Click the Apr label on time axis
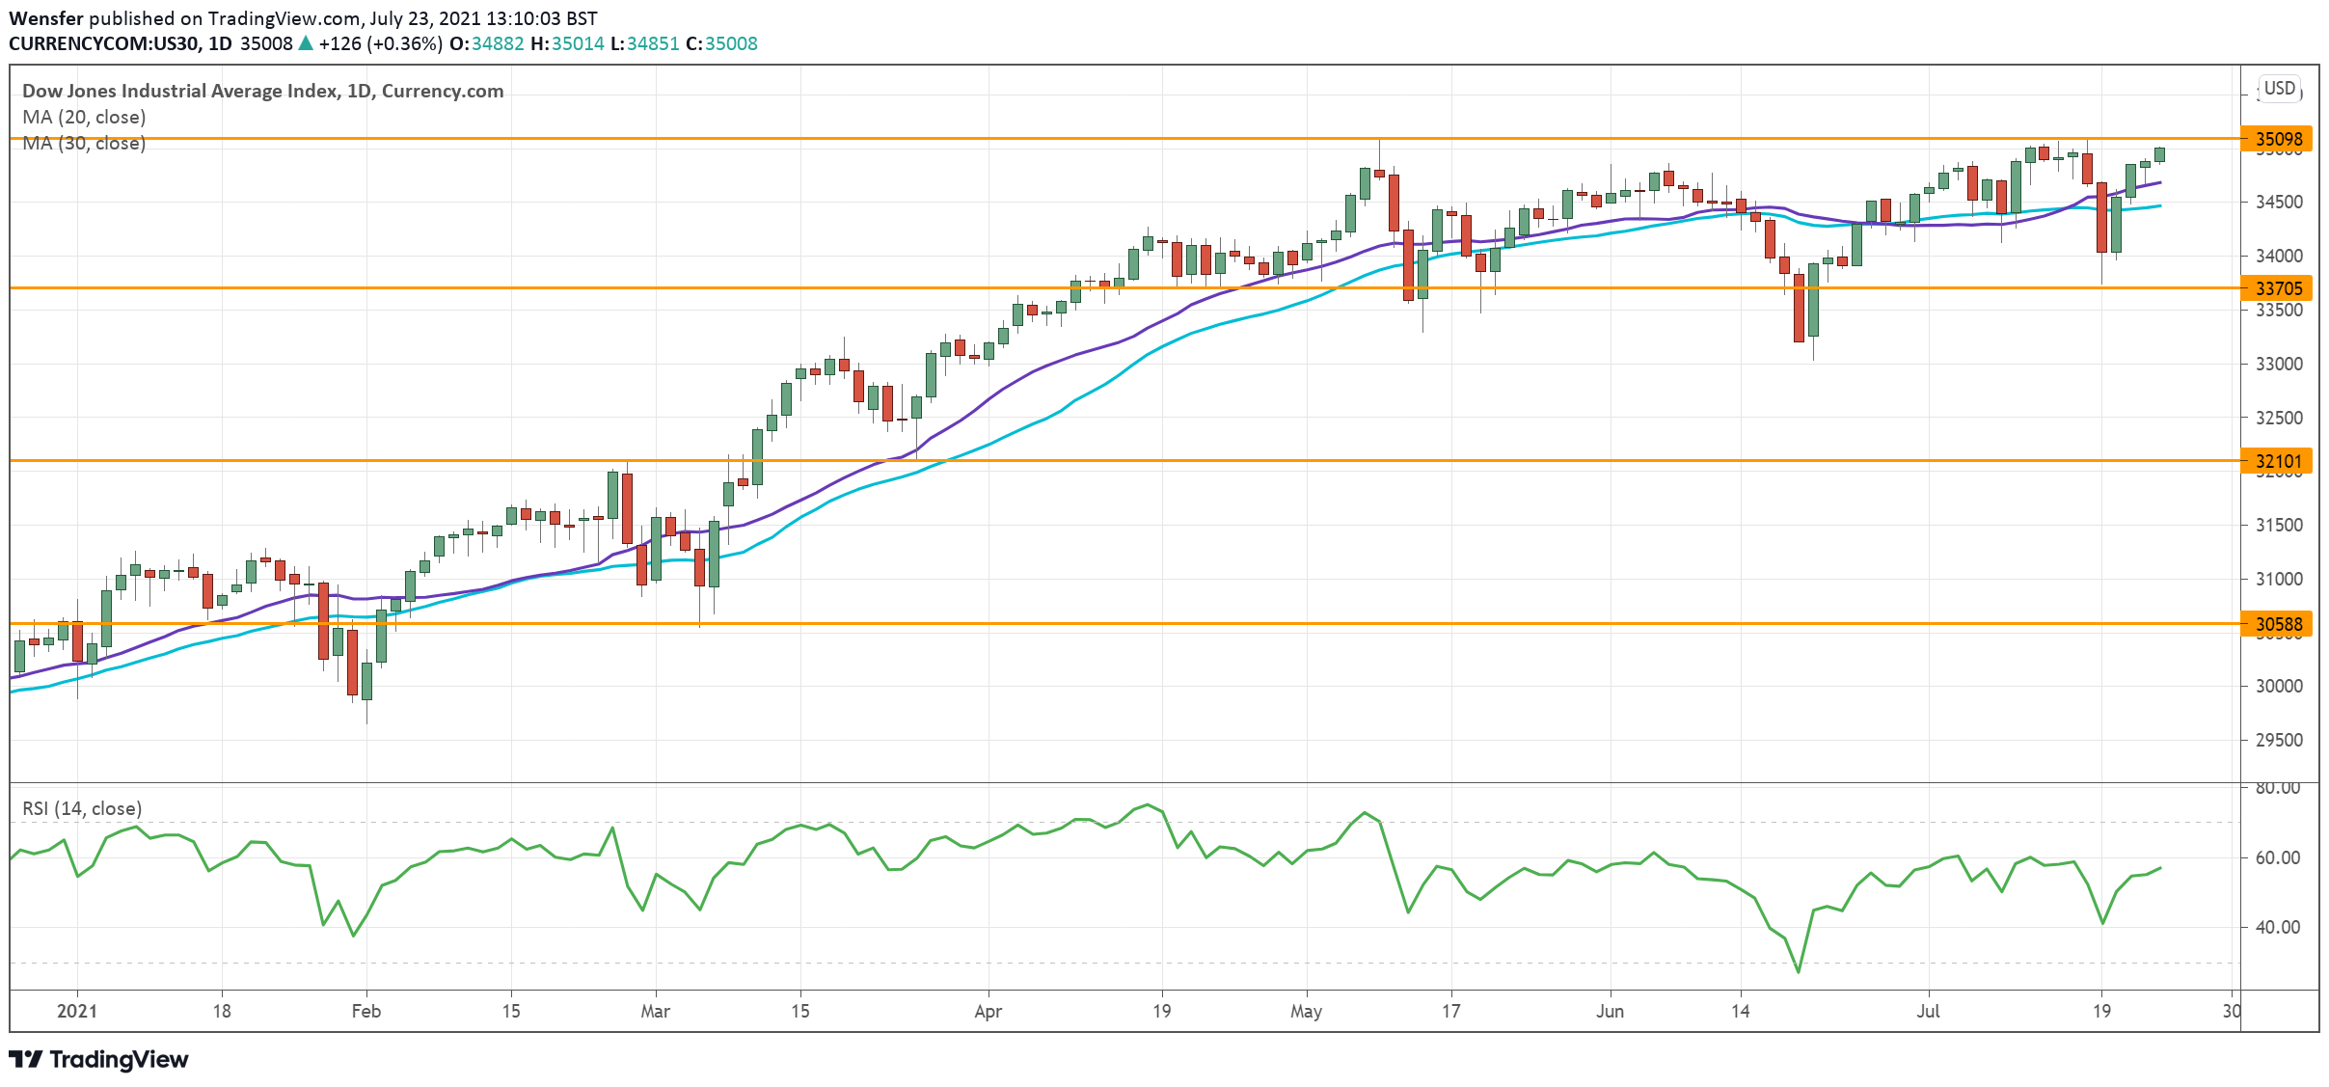2329x1087 pixels. 988,1011
